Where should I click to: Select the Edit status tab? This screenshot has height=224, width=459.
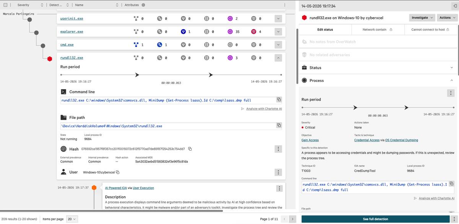tap(325, 29)
